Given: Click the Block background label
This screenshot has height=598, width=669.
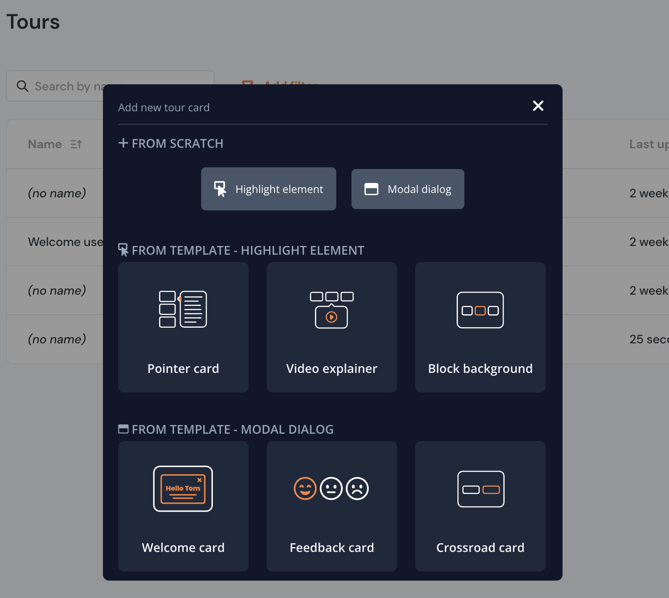Looking at the screenshot, I should click(x=480, y=369).
